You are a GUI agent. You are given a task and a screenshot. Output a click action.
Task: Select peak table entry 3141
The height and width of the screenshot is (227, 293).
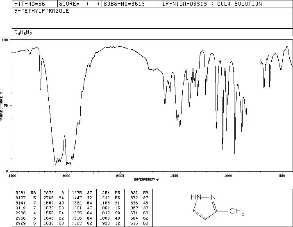[x=25, y=203]
